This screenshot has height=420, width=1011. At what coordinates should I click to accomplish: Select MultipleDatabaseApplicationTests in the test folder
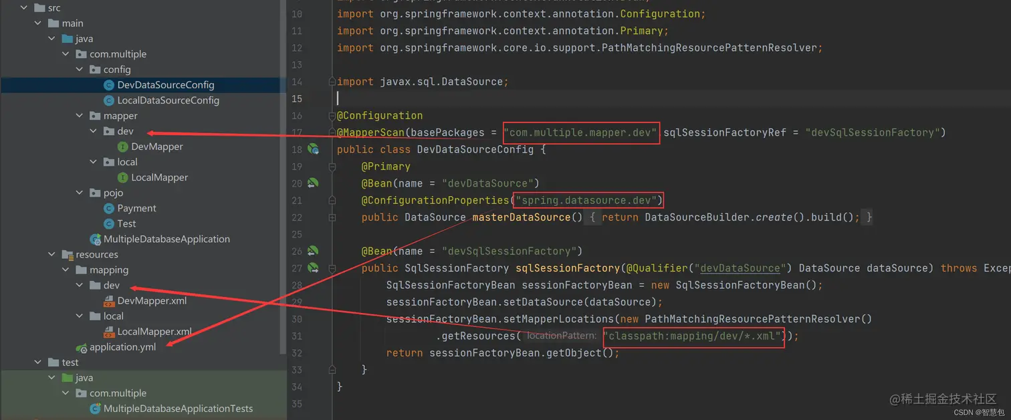(x=179, y=408)
